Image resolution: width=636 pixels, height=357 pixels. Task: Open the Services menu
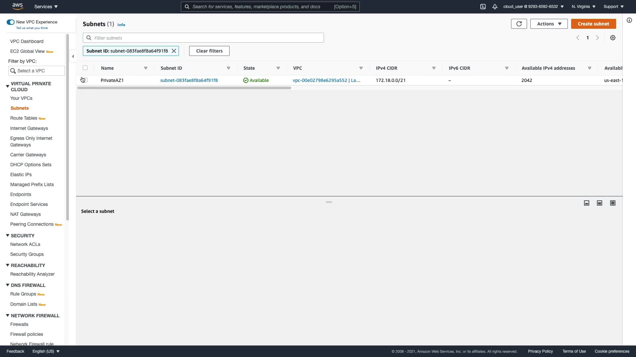[46, 7]
